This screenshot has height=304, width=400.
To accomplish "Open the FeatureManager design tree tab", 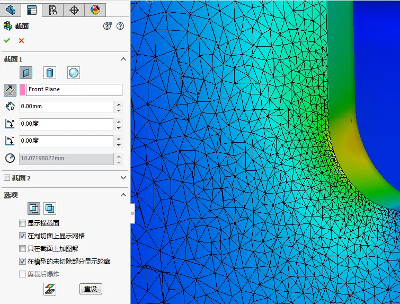I will [x=11, y=10].
